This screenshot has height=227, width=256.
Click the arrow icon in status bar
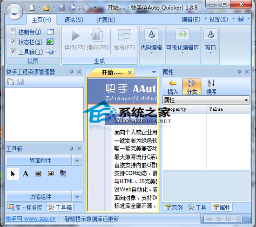click(x=209, y=219)
